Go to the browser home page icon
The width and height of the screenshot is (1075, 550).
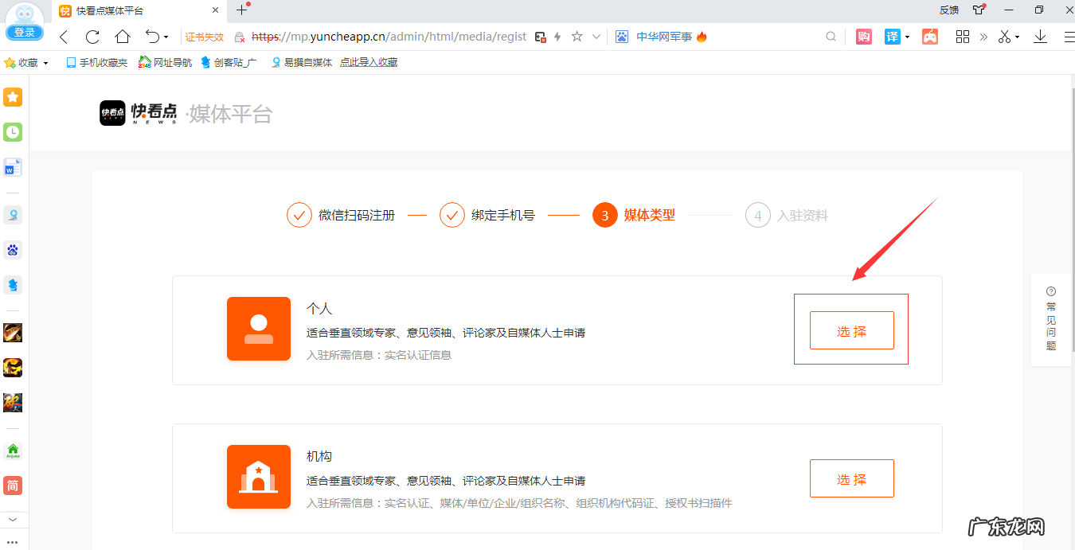point(122,37)
